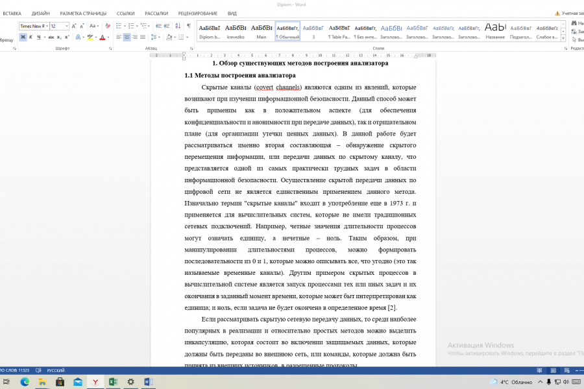Open Styles pane launcher (Стили)
The image size is (584, 389).
coord(566,49)
